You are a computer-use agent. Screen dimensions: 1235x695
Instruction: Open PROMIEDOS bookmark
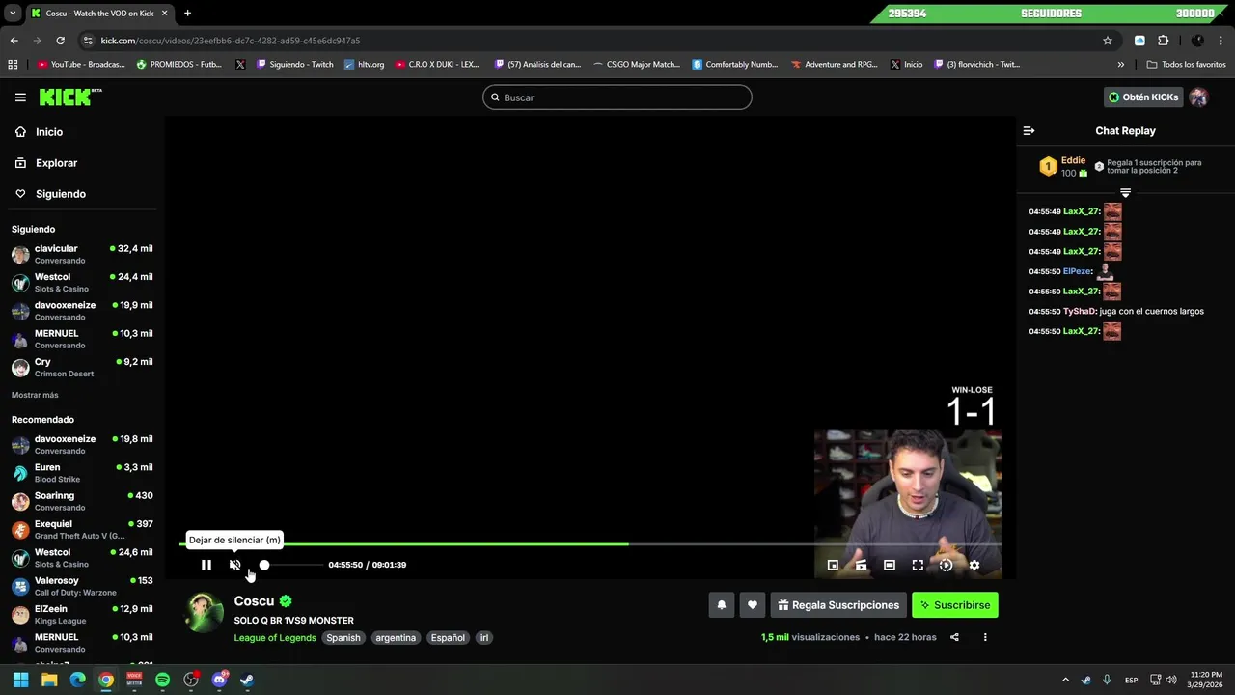coord(179,65)
